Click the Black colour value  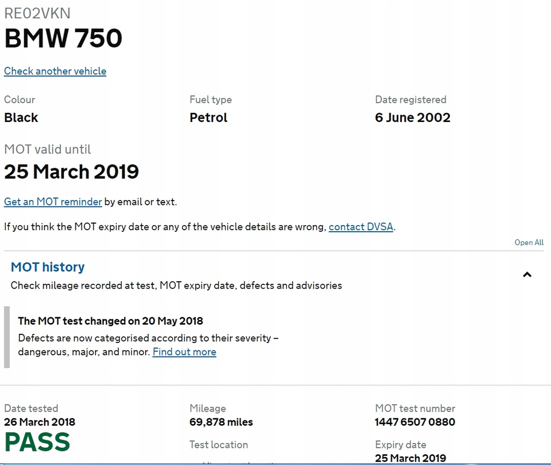pos(21,118)
